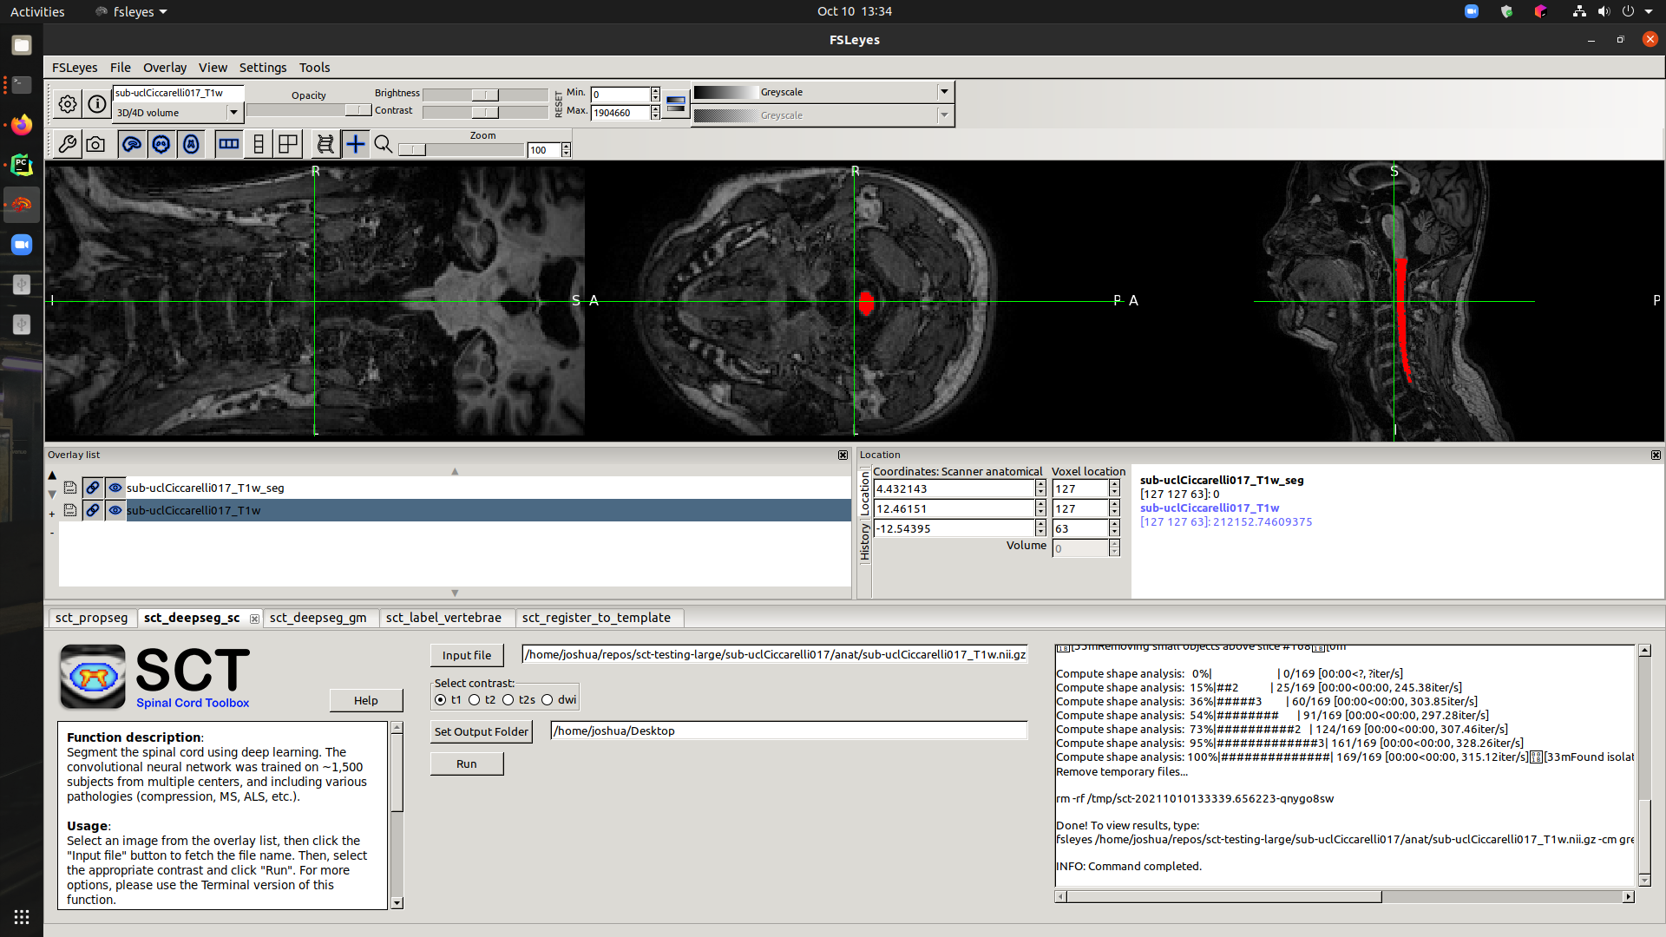This screenshot has height=937, width=1666.
Task: Switch to the sct_label_vertebrae tab
Action: pyautogui.click(x=443, y=618)
